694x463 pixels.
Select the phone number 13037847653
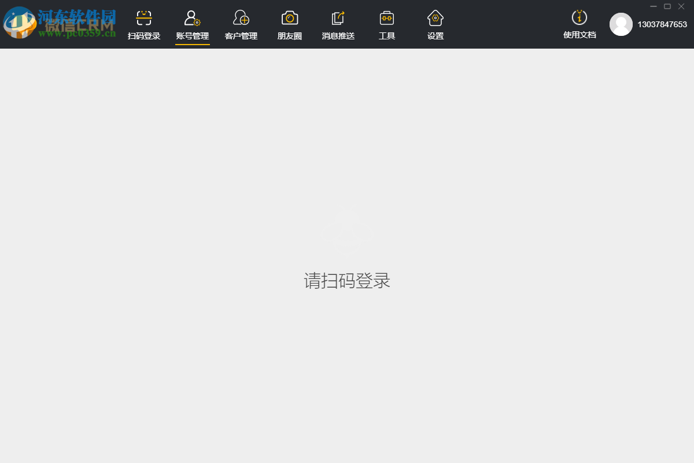pos(663,24)
